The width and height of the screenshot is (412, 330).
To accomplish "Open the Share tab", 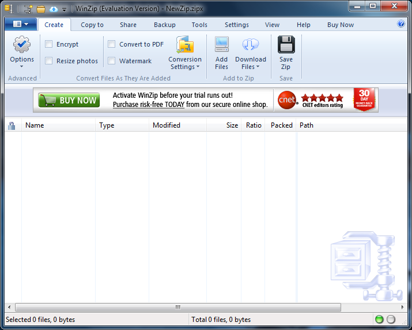I will click(x=128, y=25).
